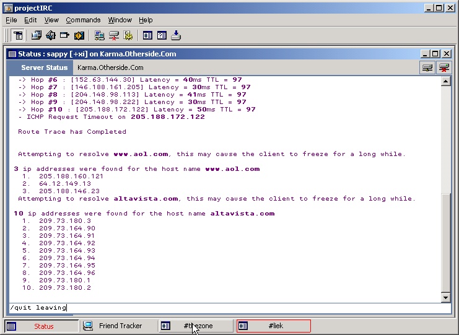Switch to the #liek channel tab
Viewport: 459px width, 335px height.
tap(273, 326)
